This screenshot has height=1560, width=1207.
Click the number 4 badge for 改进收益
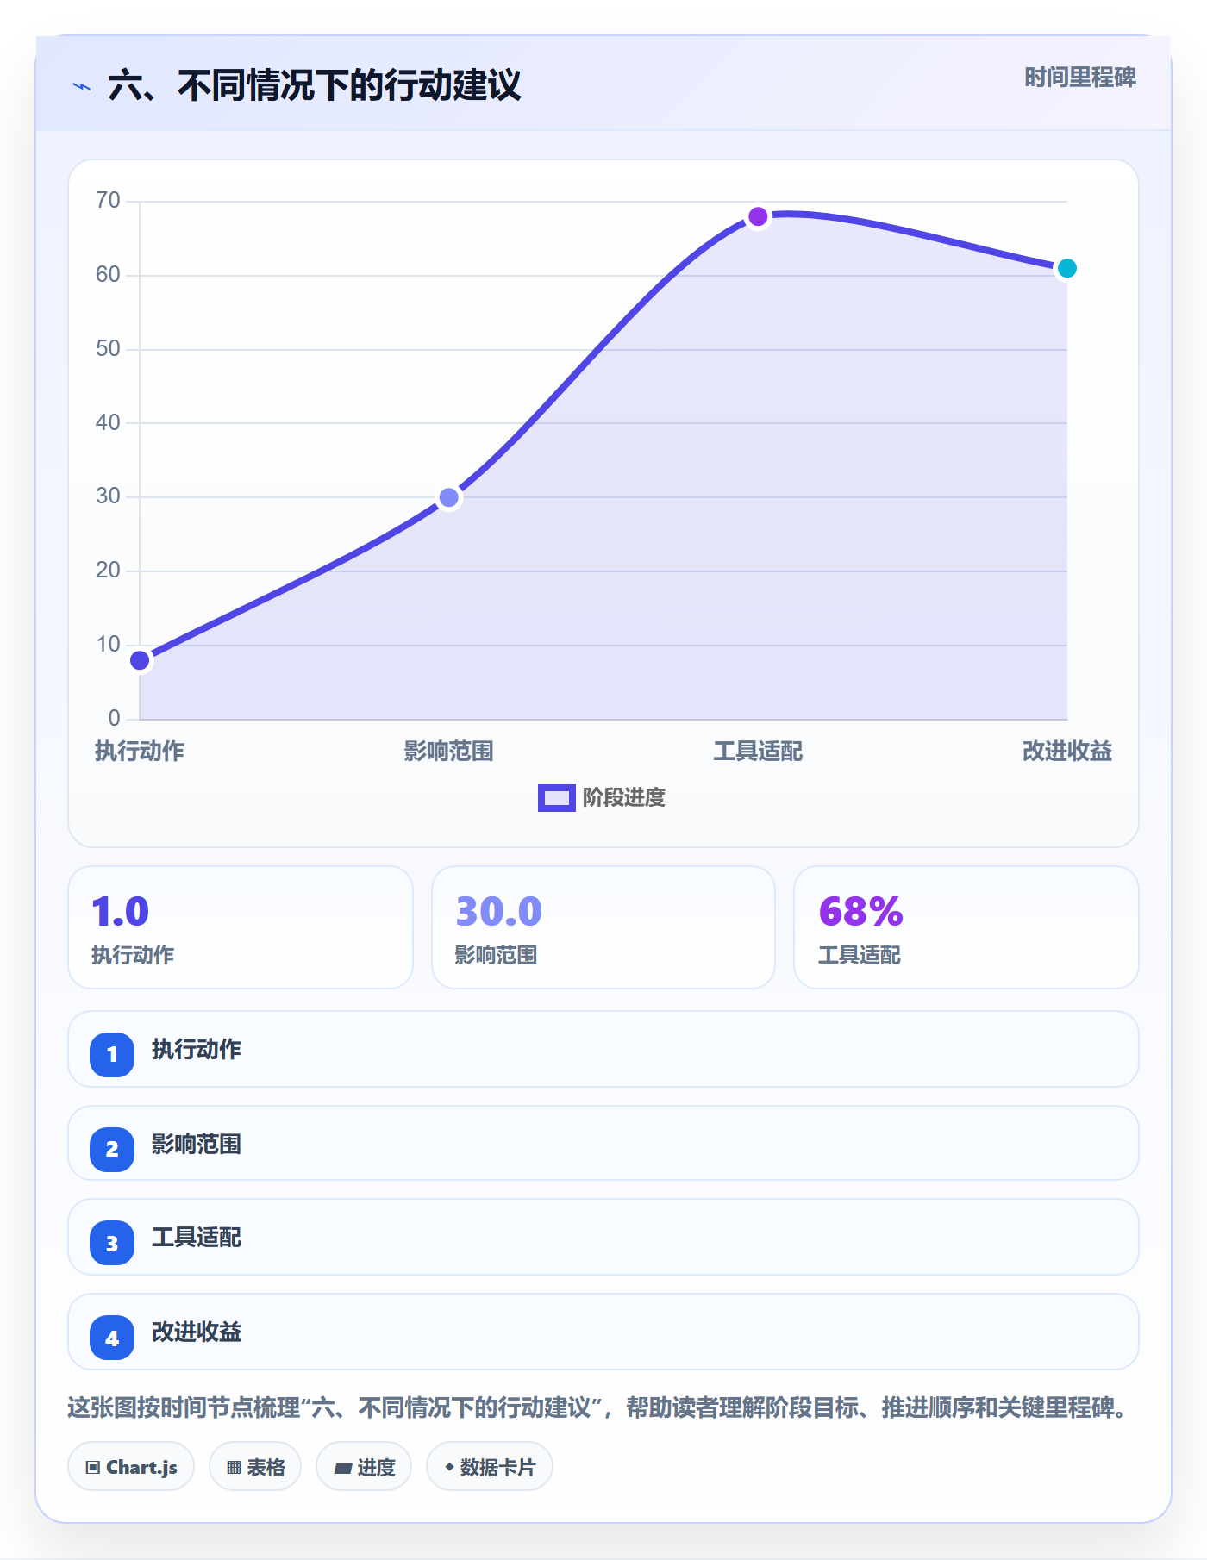pos(112,1338)
